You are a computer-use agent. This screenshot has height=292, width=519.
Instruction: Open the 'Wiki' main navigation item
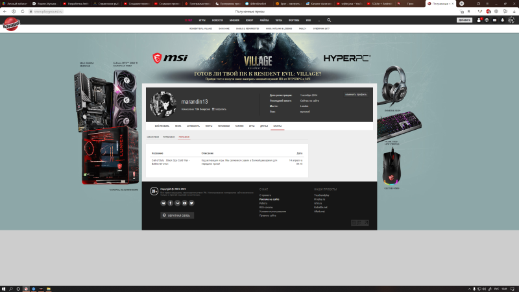point(308,20)
